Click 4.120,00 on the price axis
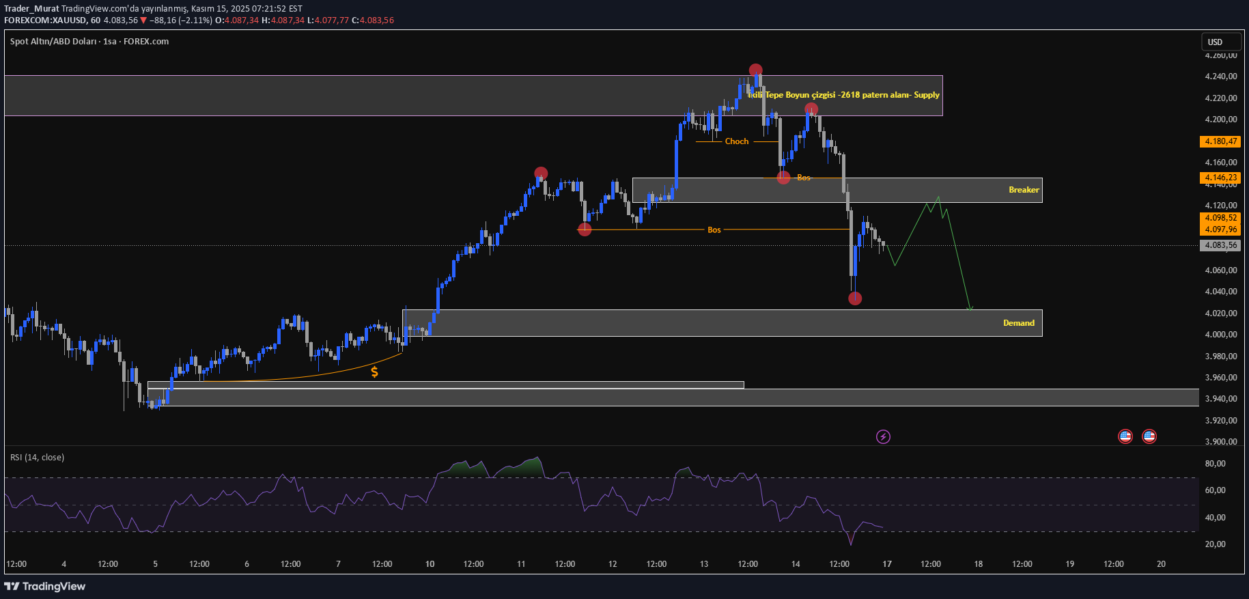The height and width of the screenshot is (599, 1249). (x=1221, y=206)
